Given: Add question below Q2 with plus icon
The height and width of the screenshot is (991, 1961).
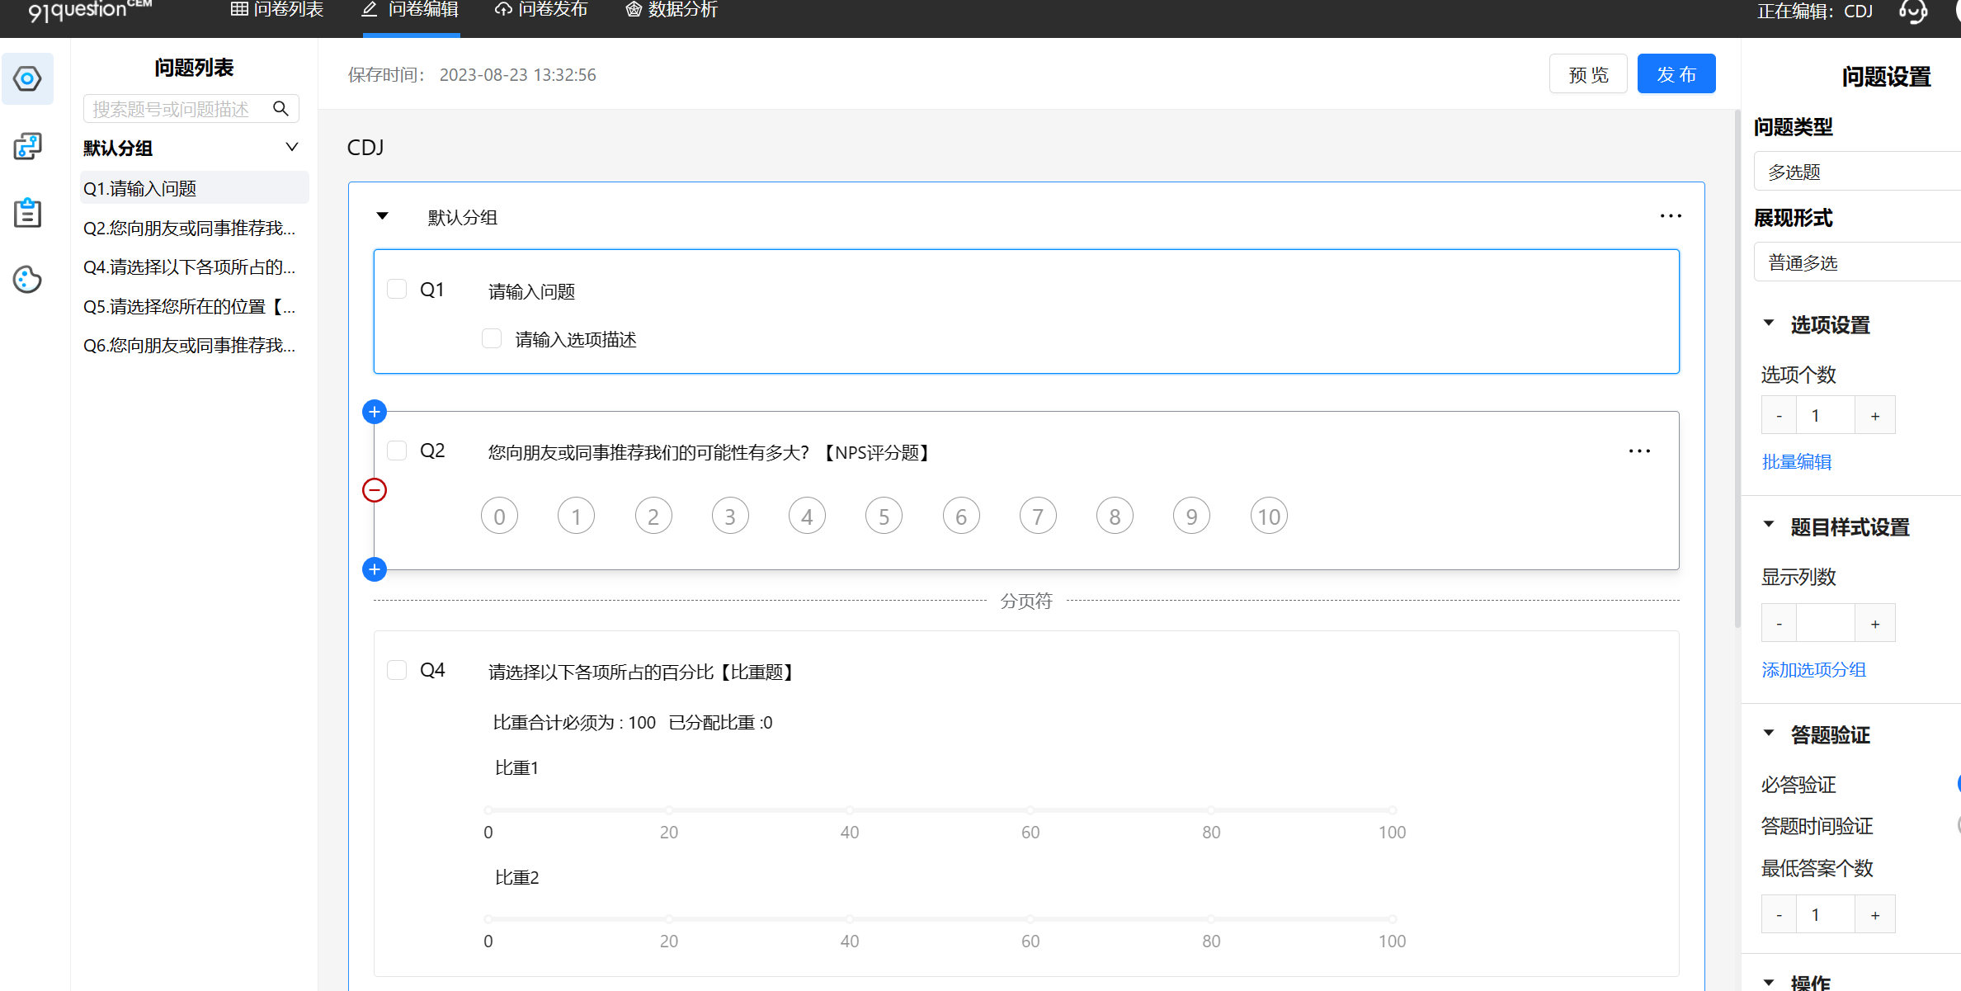Looking at the screenshot, I should 375,569.
